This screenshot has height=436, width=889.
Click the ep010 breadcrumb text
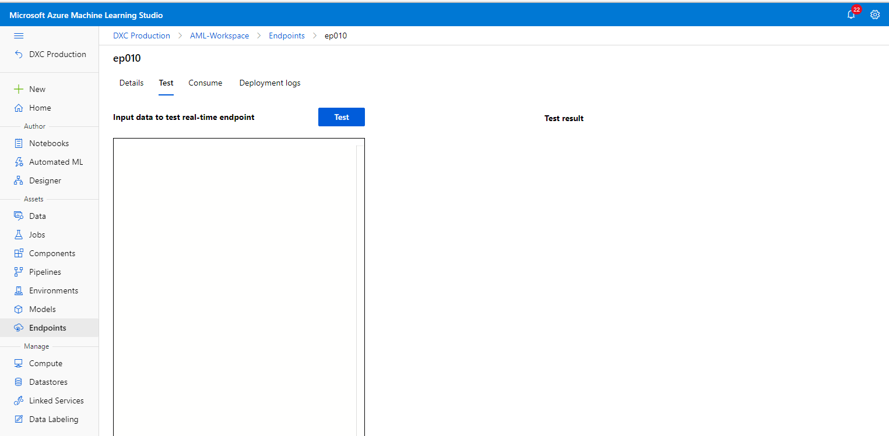[336, 36]
